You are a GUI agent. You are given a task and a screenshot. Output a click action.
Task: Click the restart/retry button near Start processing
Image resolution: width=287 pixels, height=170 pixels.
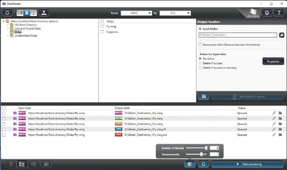[203, 164]
